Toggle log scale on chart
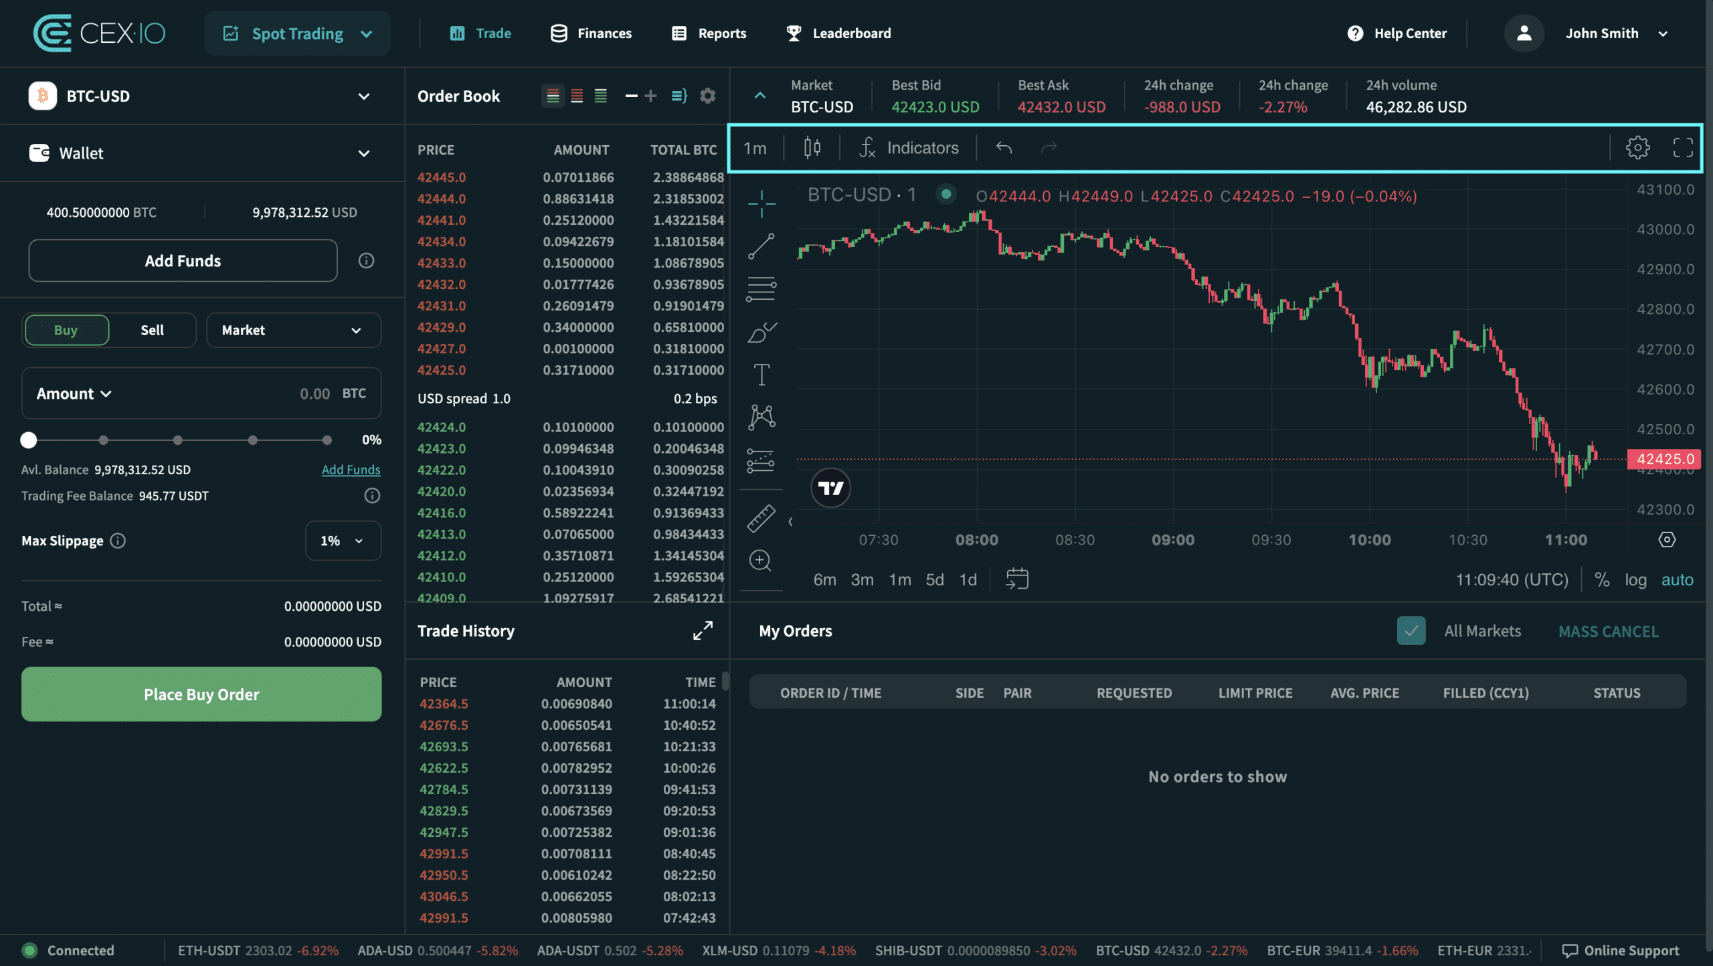This screenshot has width=1713, height=966. [x=1635, y=580]
